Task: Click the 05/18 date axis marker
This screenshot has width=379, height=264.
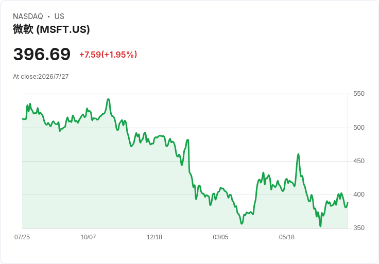Action: click(287, 237)
